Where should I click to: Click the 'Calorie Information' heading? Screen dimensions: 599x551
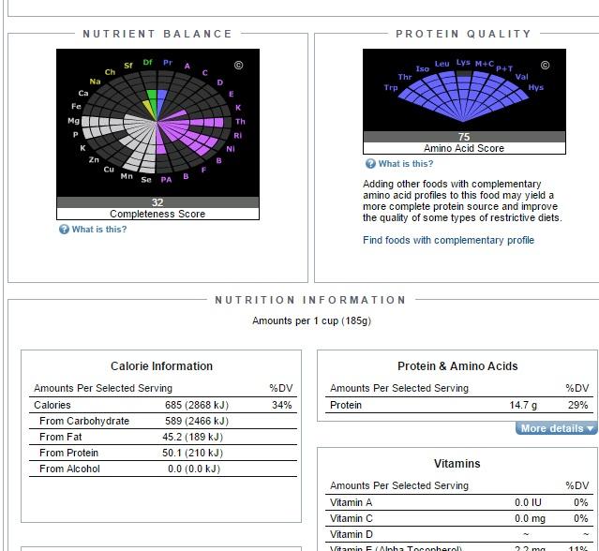point(161,365)
